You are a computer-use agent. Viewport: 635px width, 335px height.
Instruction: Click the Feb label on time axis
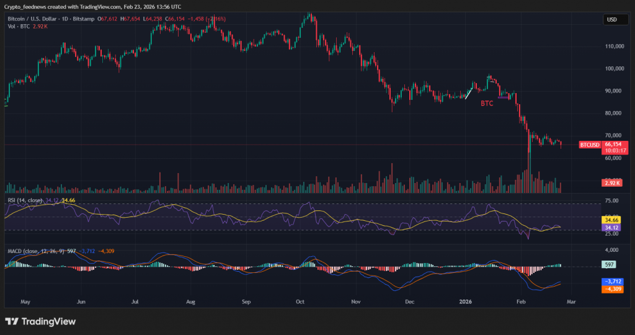(x=521, y=301)
